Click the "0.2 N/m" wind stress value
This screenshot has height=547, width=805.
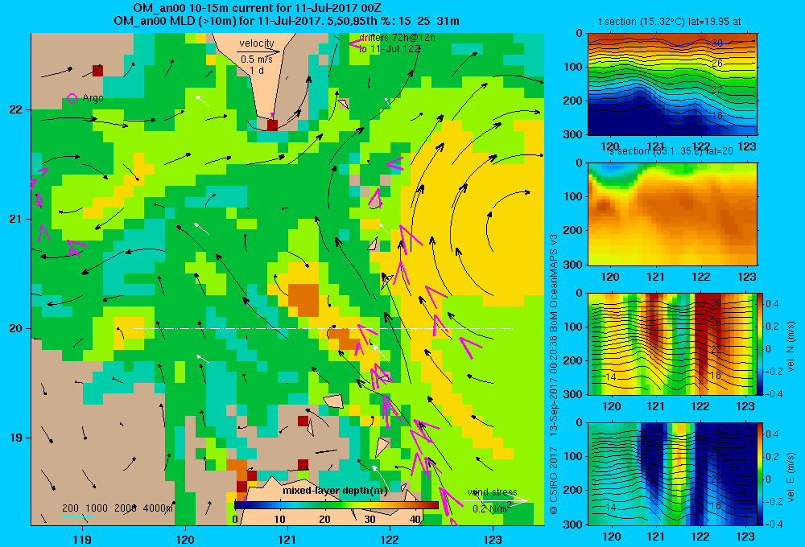(491, 508)
